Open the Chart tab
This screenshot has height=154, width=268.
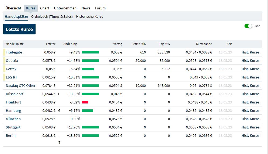point(45,8)
